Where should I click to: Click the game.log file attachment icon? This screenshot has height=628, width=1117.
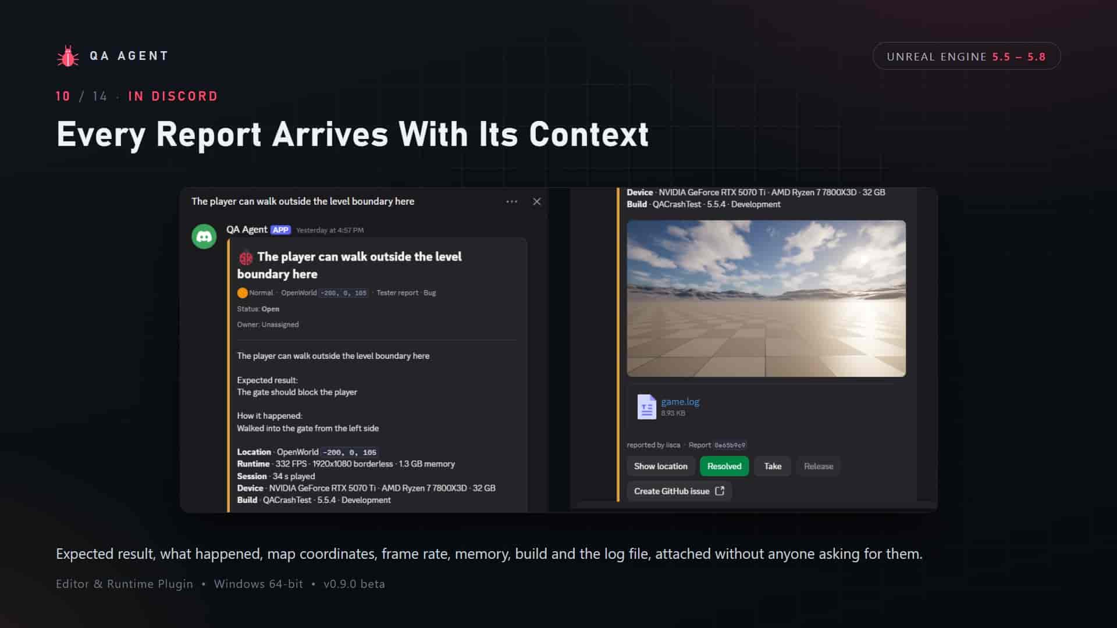point(646,406)
